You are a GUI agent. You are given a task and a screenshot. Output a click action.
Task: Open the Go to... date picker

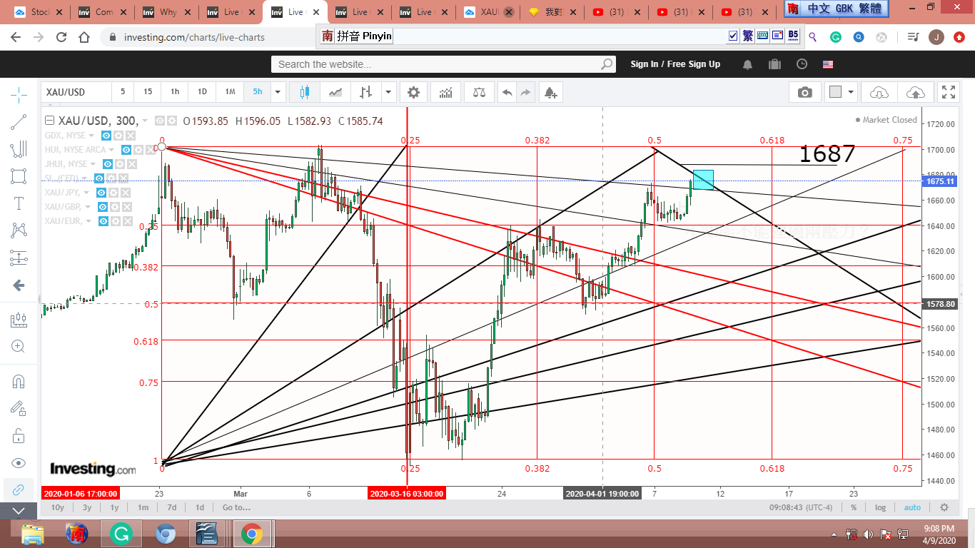(x=236, y=507)
